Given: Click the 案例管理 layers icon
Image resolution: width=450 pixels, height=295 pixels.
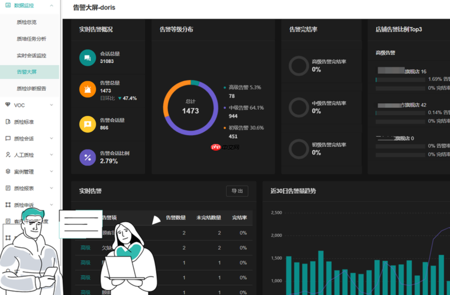Looking at the screenshot, I should point(7,172).
